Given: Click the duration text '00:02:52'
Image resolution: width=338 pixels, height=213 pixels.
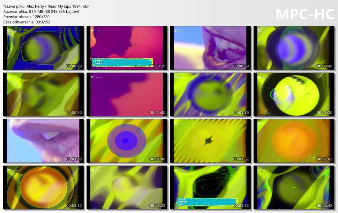Looking at the screenshot, I should [43, 22].
